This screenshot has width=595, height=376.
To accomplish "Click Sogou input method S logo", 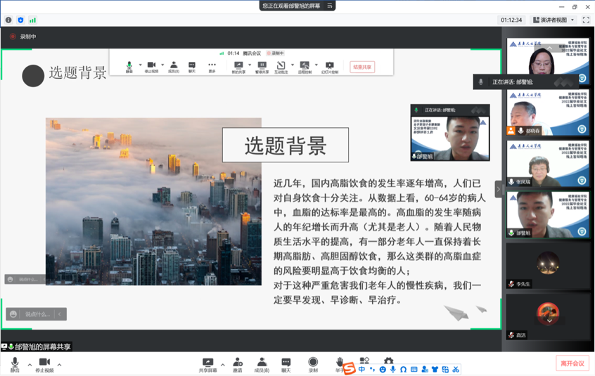I will point(349,368).
